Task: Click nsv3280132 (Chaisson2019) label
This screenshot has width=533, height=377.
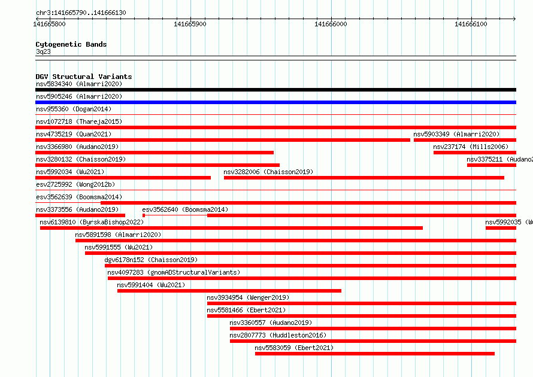Action: (x=81, y=159)
